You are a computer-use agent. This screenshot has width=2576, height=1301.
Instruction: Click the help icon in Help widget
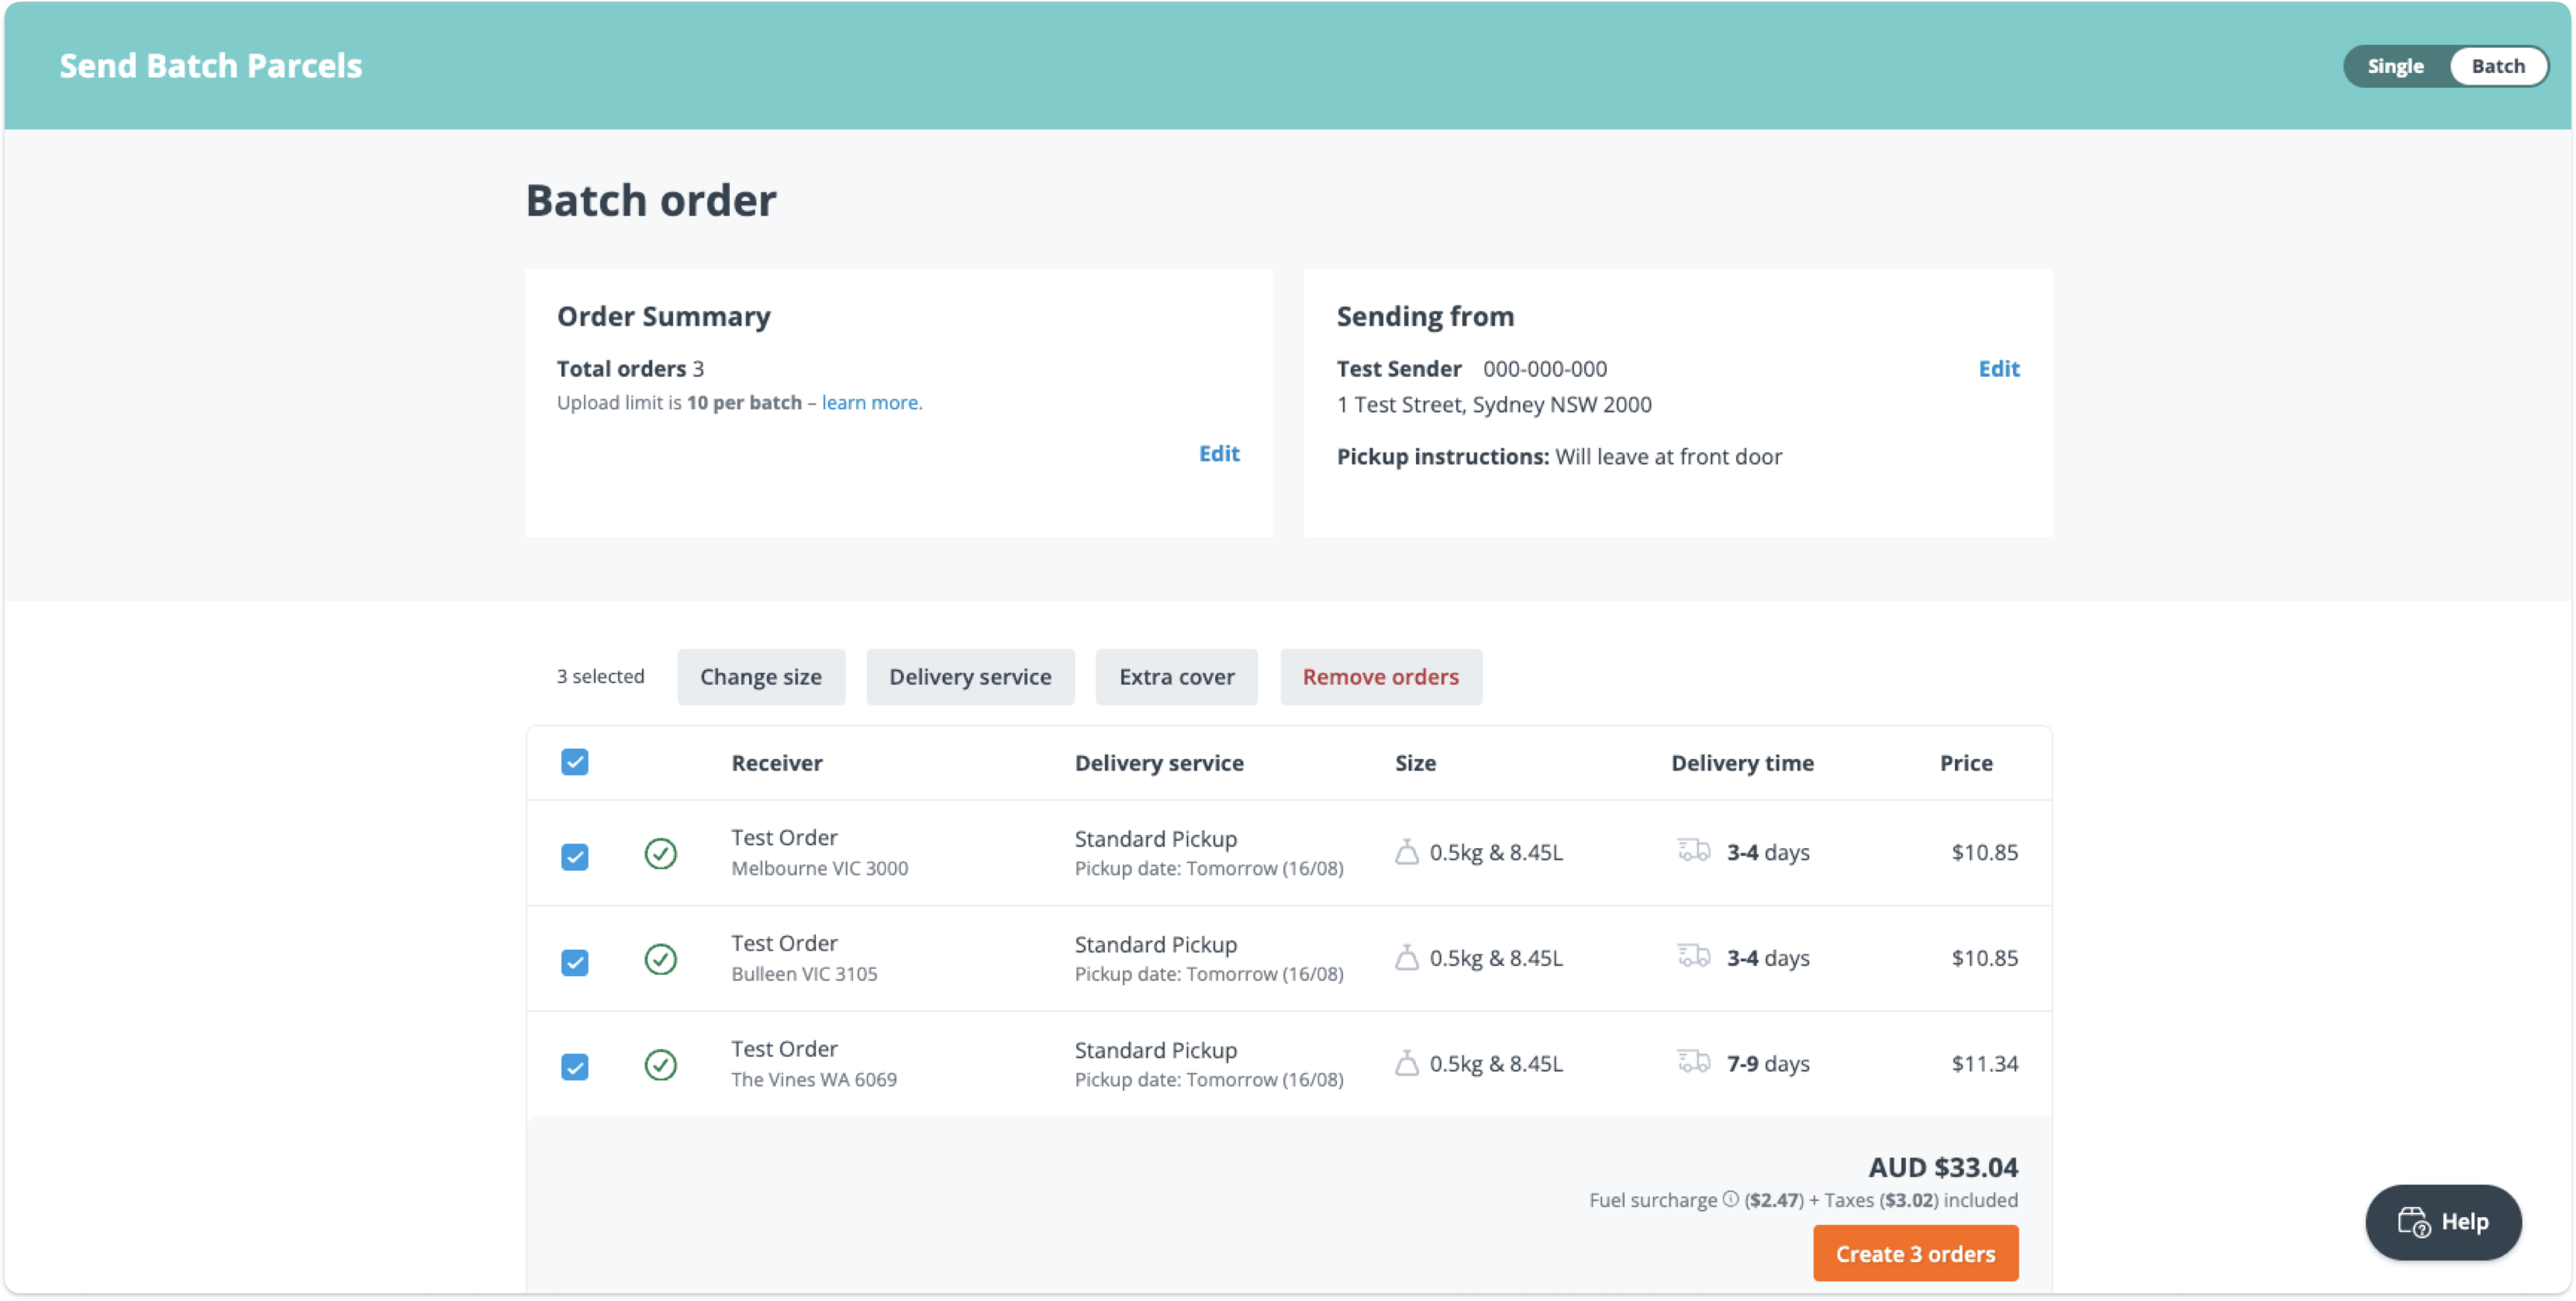(2414, 1222)
